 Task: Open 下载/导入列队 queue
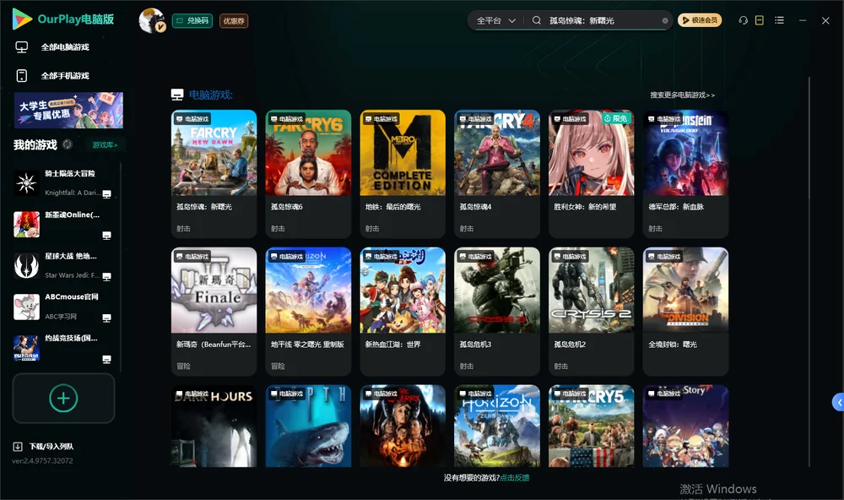44,447
